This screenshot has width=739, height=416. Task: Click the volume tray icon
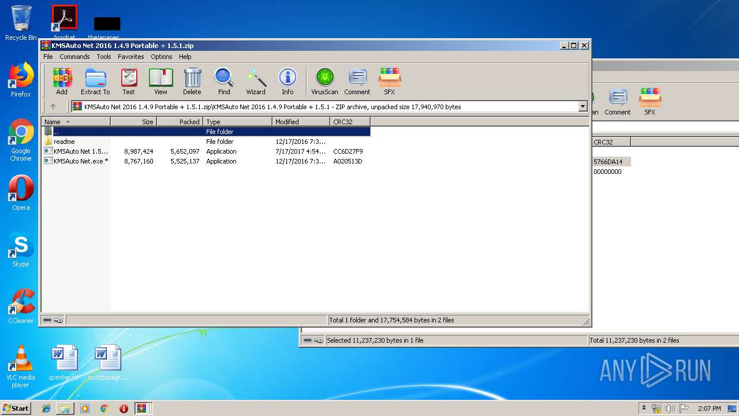[669, 408]
